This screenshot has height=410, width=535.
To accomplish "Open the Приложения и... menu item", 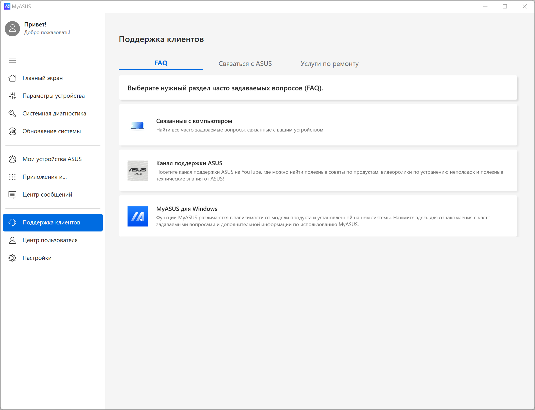I will (x=53, y=177).
